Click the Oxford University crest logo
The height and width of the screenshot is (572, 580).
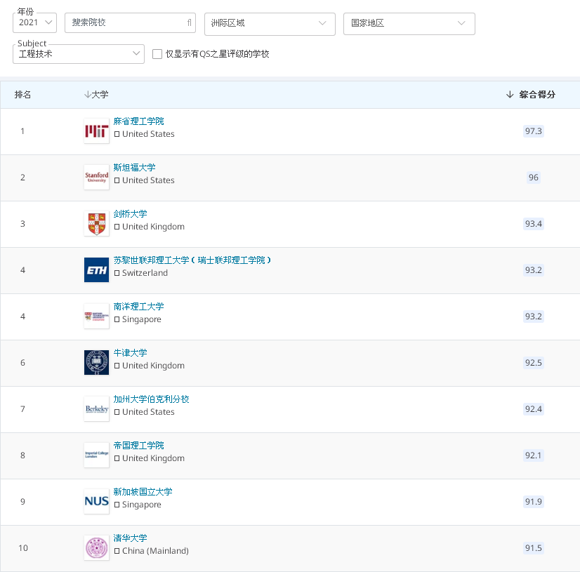[96, 362]
